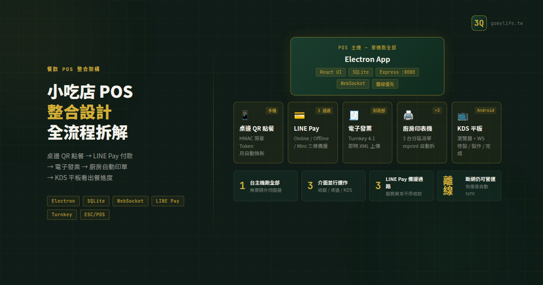Image resolution: width=543 pixels, height=285 pixels.
Task: Click the 餐飲 POS 整合架構 subtitle
Action: tap(73, 69)
